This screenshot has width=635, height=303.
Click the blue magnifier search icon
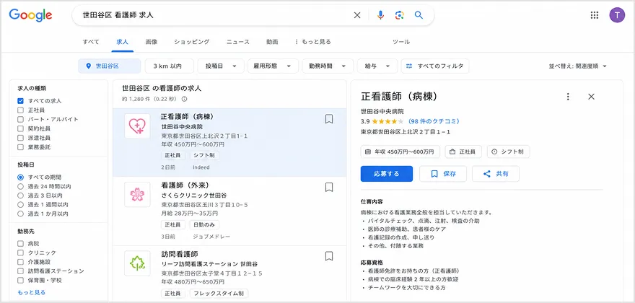(x=419, y=15)
